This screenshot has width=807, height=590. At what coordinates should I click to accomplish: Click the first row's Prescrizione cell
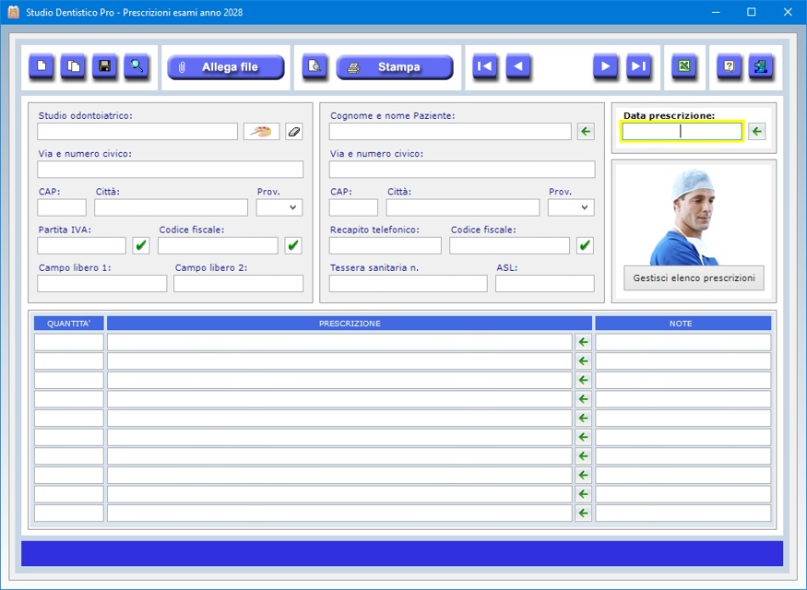click(339, 342)
